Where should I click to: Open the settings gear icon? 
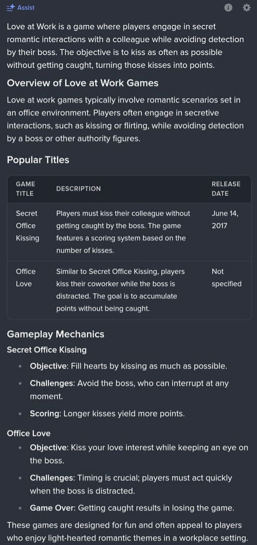[246, 8]
